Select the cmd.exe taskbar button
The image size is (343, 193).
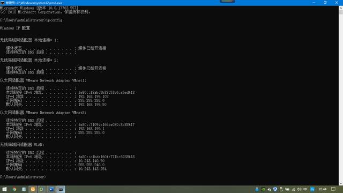(x=61, y=189)
